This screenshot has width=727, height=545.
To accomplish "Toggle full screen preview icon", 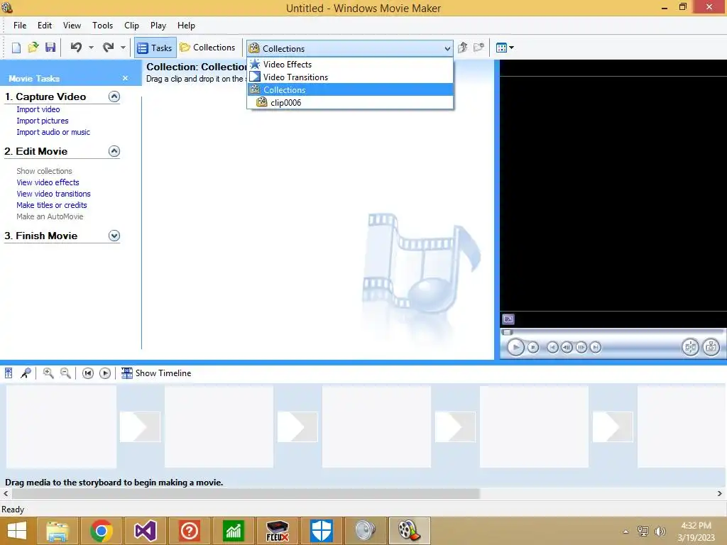I will tap(508, 319).
